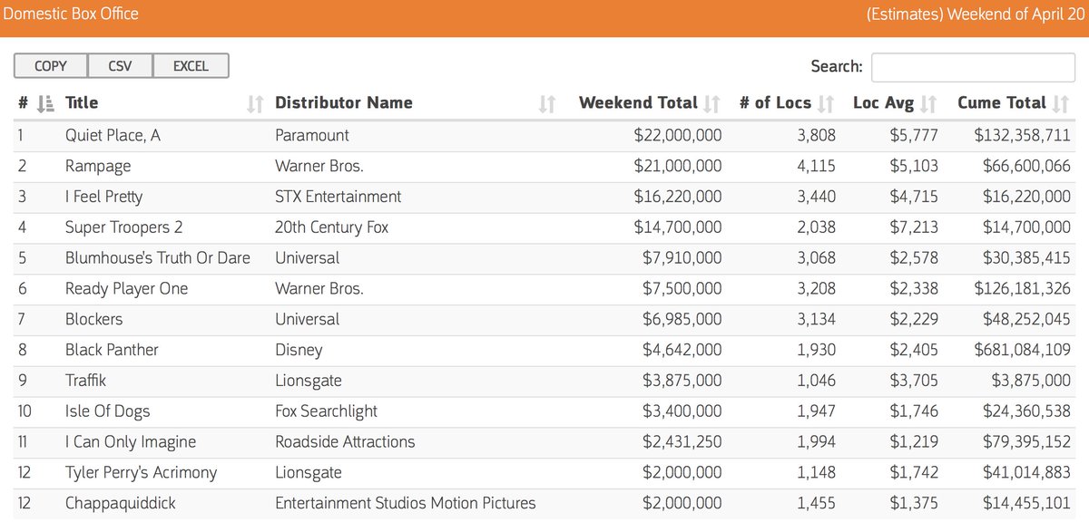The image size is (1089, 522).
Task: Toggle the sort icon on the # column
Action: pos(45,104)
